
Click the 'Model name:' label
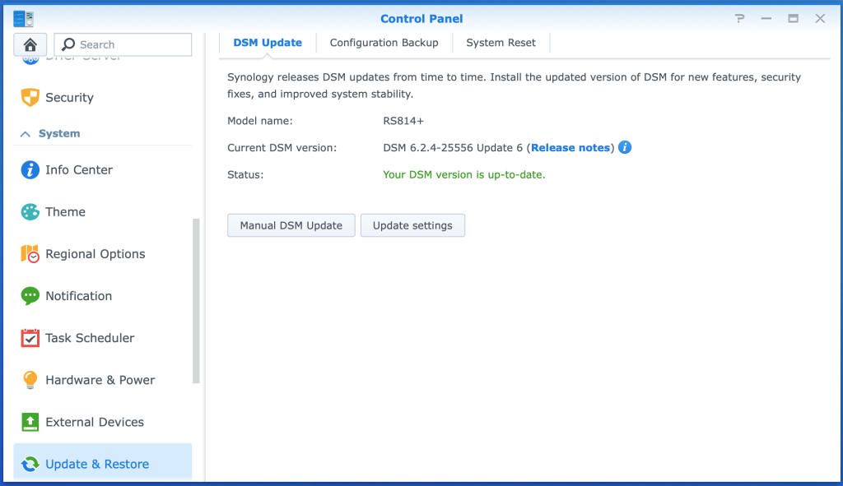click(260, 121)
